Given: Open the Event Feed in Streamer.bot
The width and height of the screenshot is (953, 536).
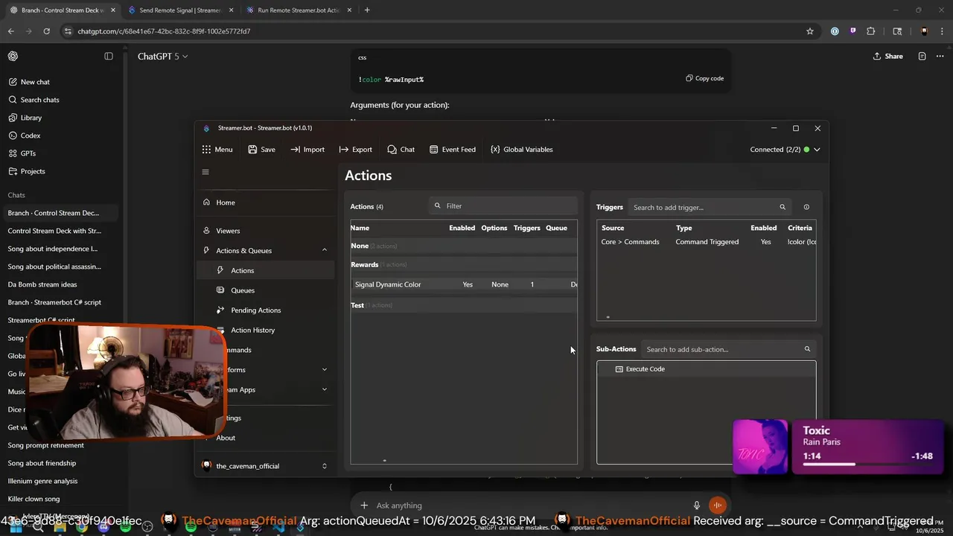Looking at the screenshot, I should pyautogui.click(x=452, y=150).
